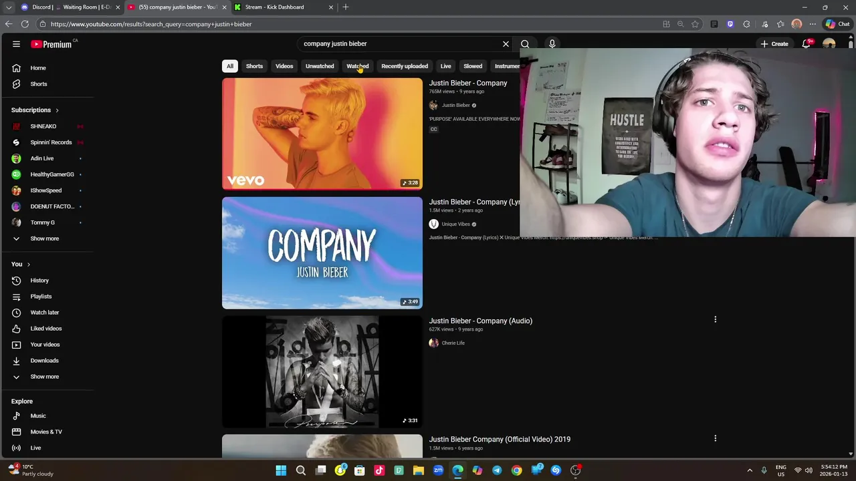The image size is (856, 481).
Task: Select the Watched filter chip
Action: tap(358, 66)
